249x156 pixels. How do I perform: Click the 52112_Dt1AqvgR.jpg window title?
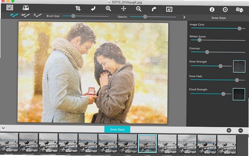pyautogui.click(x=127, y=2)
